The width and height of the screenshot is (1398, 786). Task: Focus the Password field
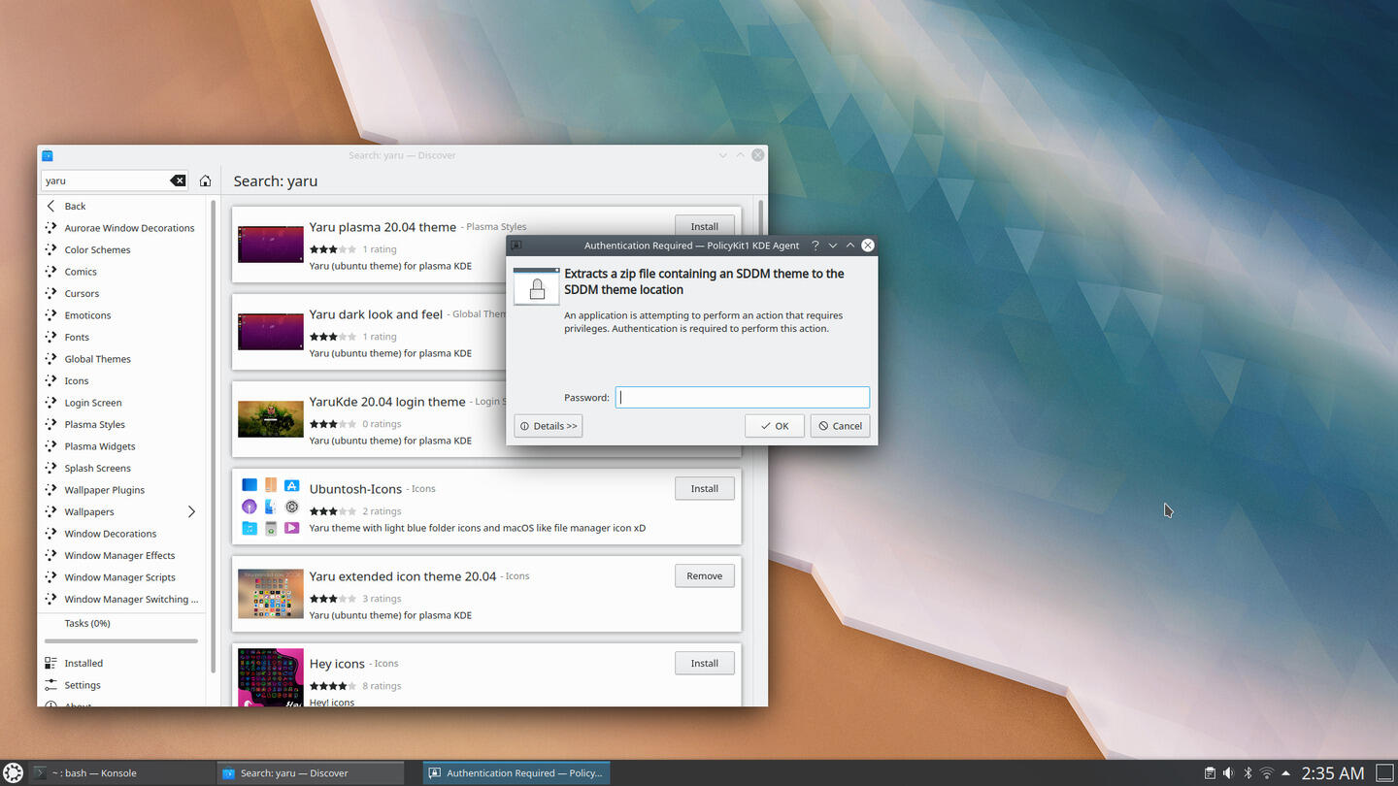pyautogui.click(x=743, y=397)
